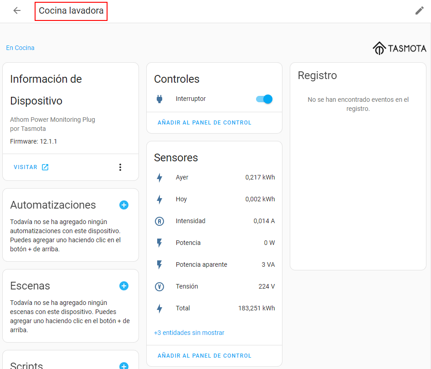Toggle the Interruptor switch off

point(264,99)
